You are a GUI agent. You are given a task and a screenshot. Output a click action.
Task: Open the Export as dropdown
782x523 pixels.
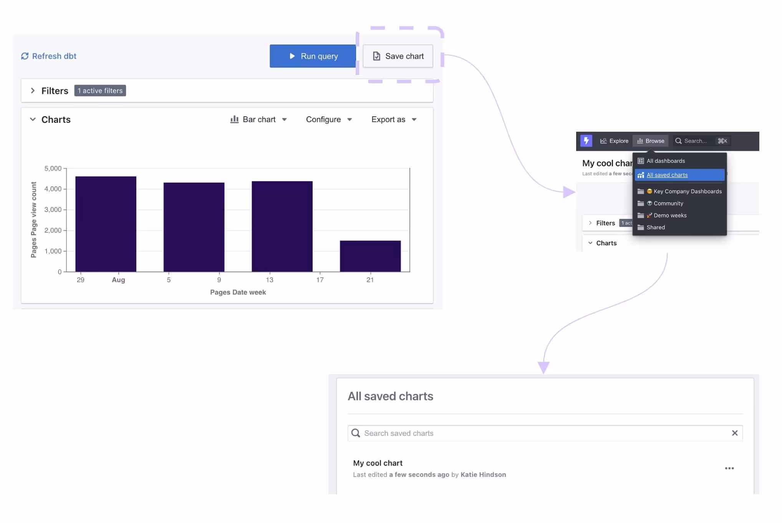[394, 119]
